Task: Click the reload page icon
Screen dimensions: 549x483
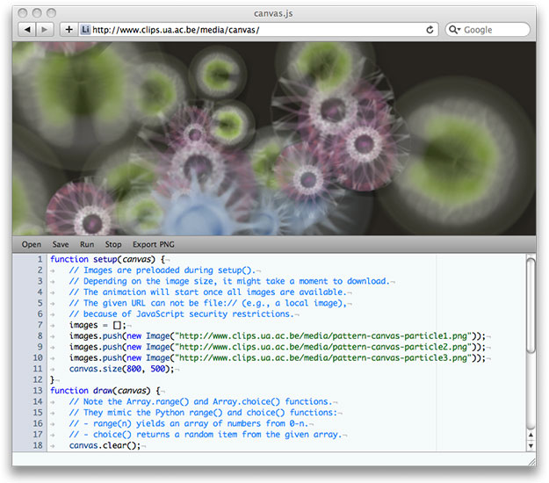Action: (x=430, y=29)
